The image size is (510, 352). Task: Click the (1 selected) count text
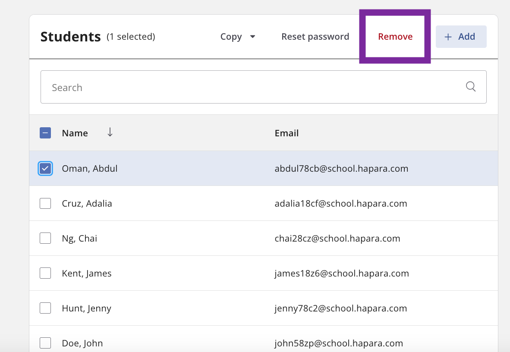tap(131, 37)
